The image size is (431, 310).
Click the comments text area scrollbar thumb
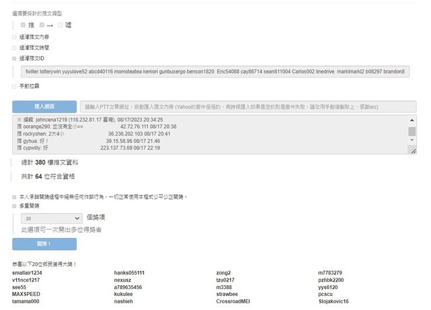click(412, 131)
